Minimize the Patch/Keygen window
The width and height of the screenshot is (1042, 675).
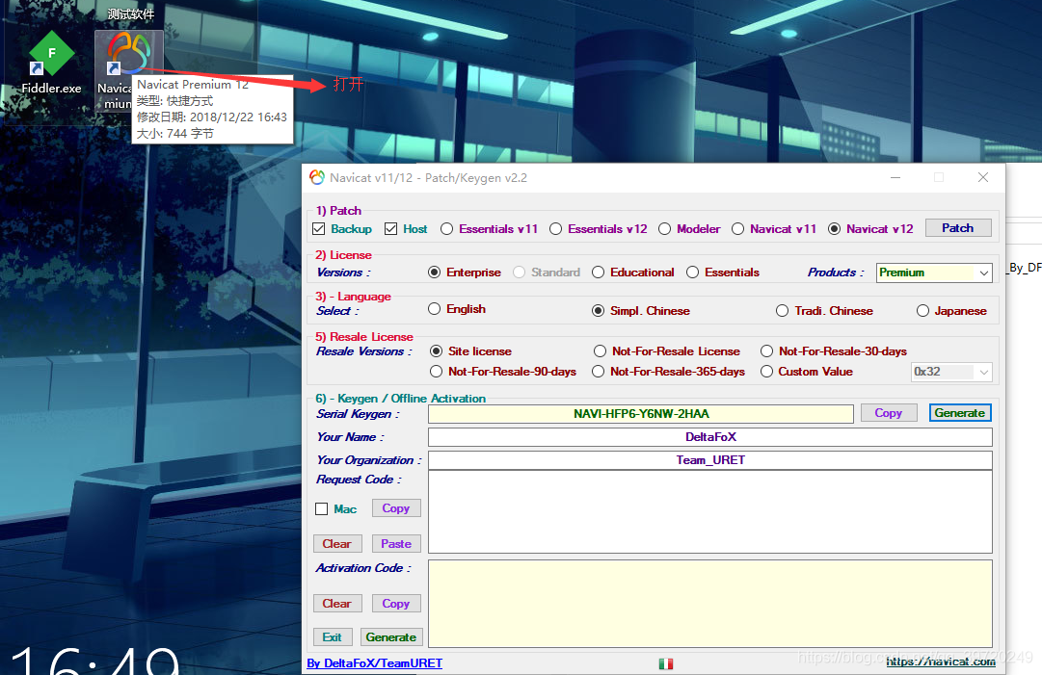pos(895,178)
